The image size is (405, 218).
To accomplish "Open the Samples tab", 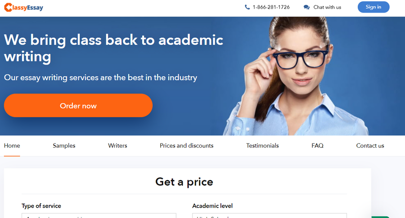I will (64, 146).
